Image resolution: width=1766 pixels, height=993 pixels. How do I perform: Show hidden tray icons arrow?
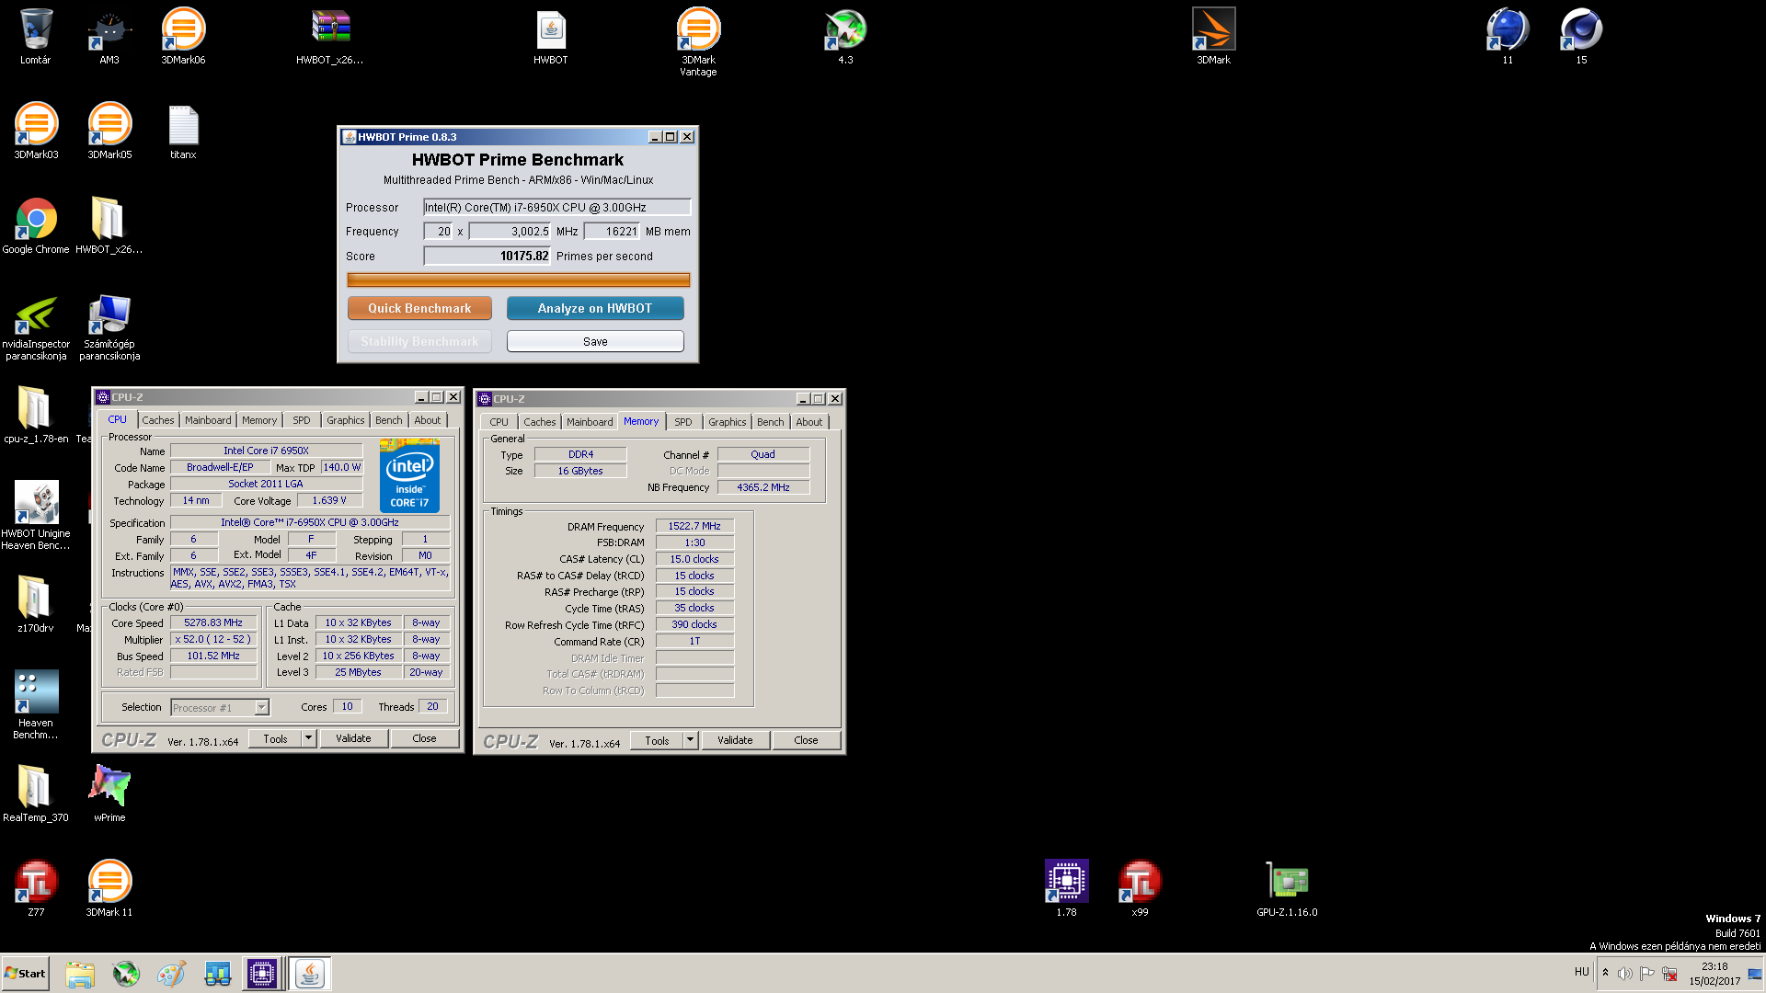point(1606,973)
